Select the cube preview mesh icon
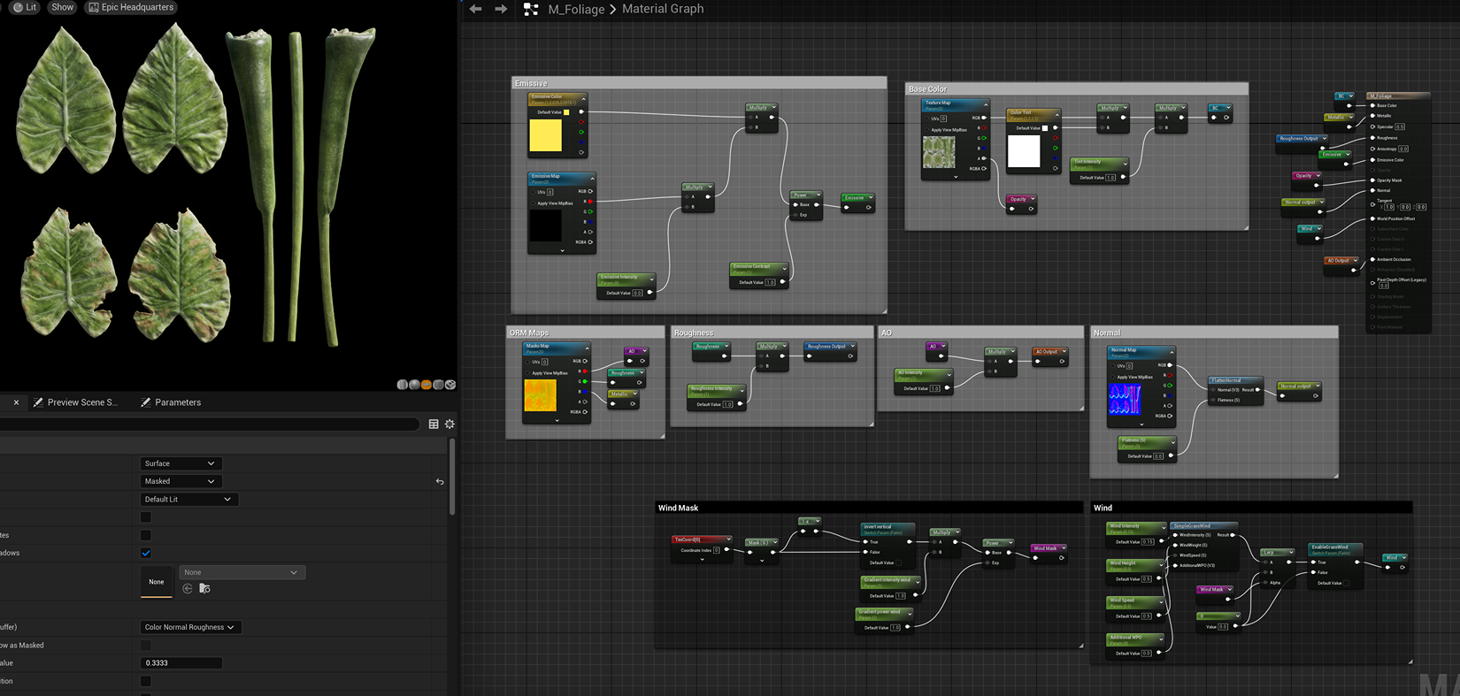The image size is (1460, 696). (x=438, y=385)
